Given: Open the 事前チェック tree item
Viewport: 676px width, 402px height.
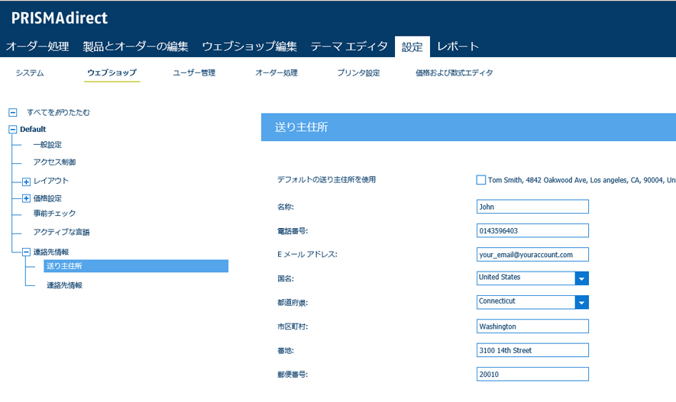Looking at the screenshot, I should 54,214.
